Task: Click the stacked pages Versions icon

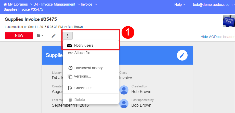Action: pyautogui.click(x=70, y=77)
